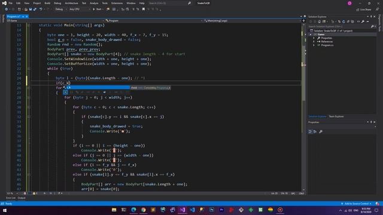Open the Build menu
This screenshot has width=383, height=215.
(47, 3)
